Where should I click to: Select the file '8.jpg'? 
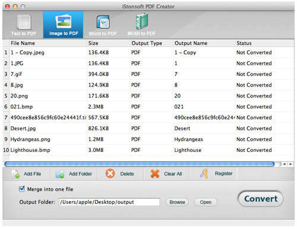click(17, 85)
